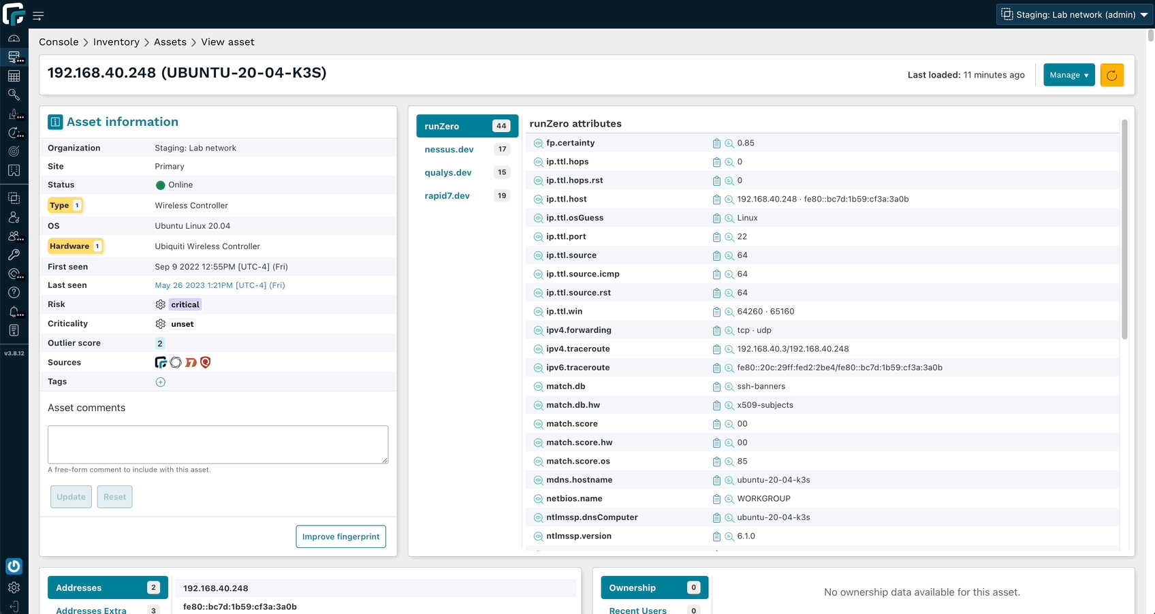Open the dashboard gauge icon in sidebar
The height and width of the screenshot is (614, 1155).
click(x=14, y=39)
